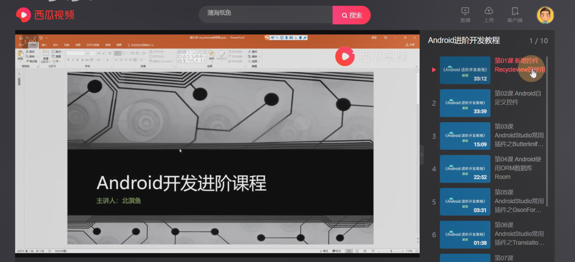The width and height of the screenshot is (575, 262).
Task: Click PowerPoint 114% zoom level
Action: 409,251
